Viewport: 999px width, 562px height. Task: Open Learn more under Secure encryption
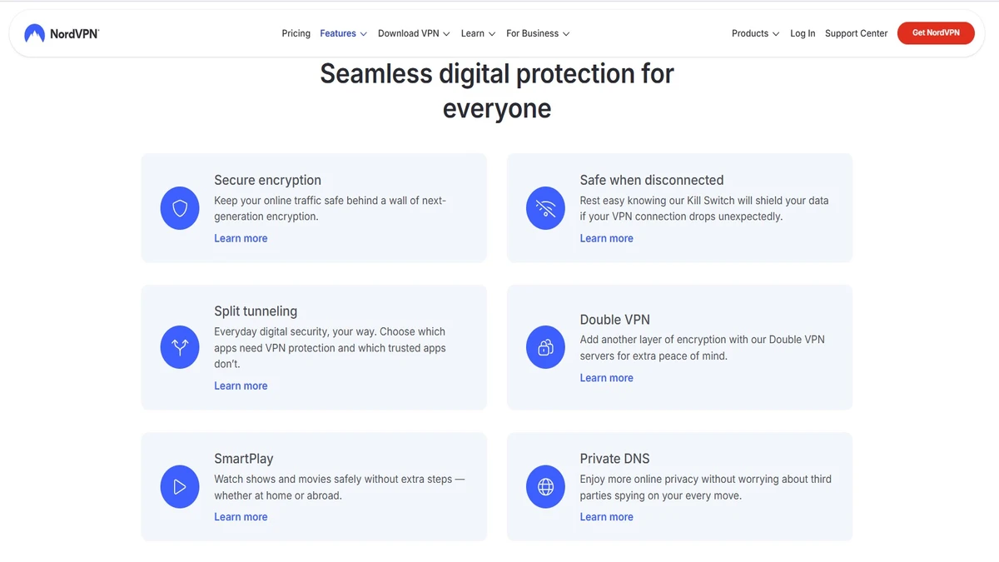[241, 238]
